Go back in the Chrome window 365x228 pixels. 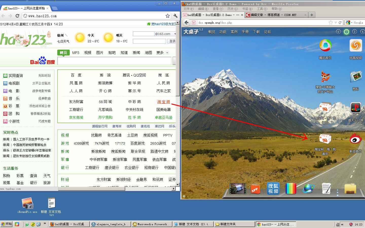3,16
